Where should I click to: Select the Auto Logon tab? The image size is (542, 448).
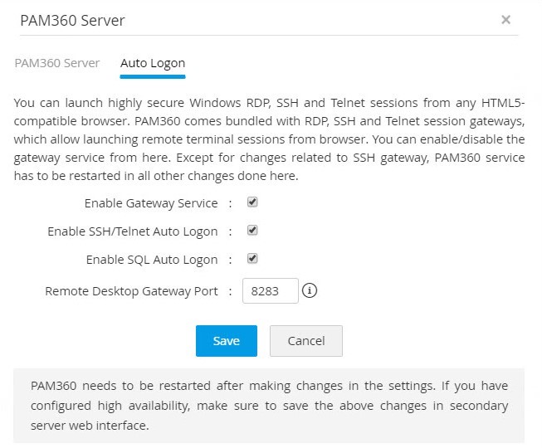click(153, 63)
